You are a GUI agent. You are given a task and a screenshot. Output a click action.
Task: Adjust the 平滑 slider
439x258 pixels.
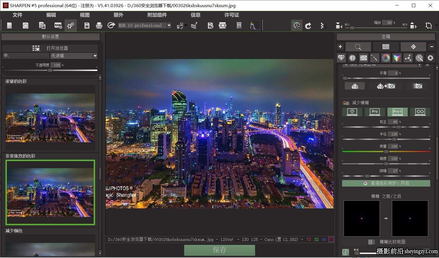click(386, 78)
